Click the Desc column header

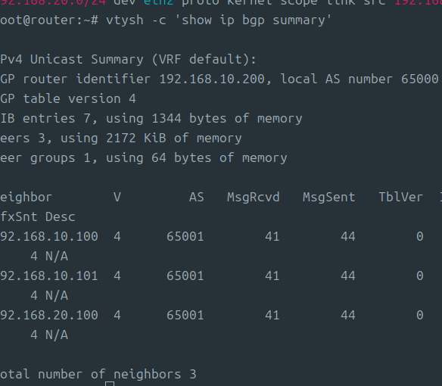(x=60, y=216)
